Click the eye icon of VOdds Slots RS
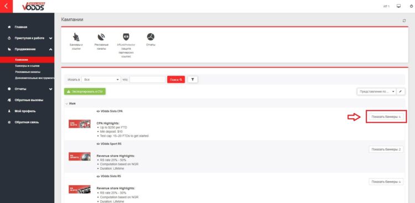 click(x=98, y=176)
